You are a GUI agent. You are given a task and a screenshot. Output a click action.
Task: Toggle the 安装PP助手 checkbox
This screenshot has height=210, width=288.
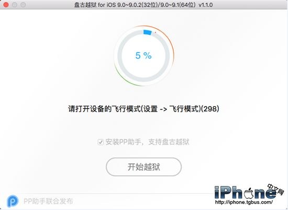pos(101,142)
